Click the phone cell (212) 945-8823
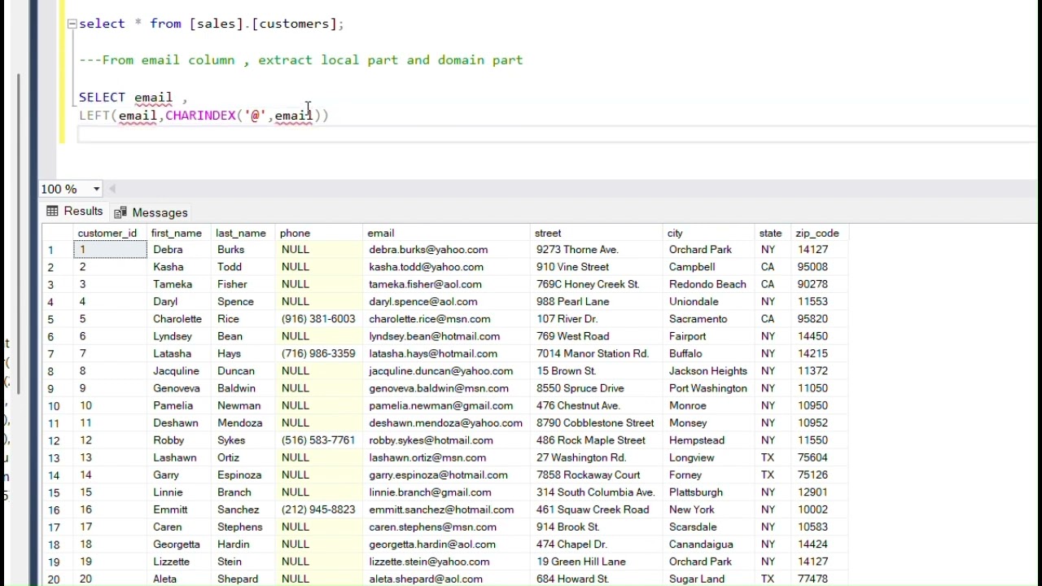This screenshot has height=586, width=1042. click(319, 509)
